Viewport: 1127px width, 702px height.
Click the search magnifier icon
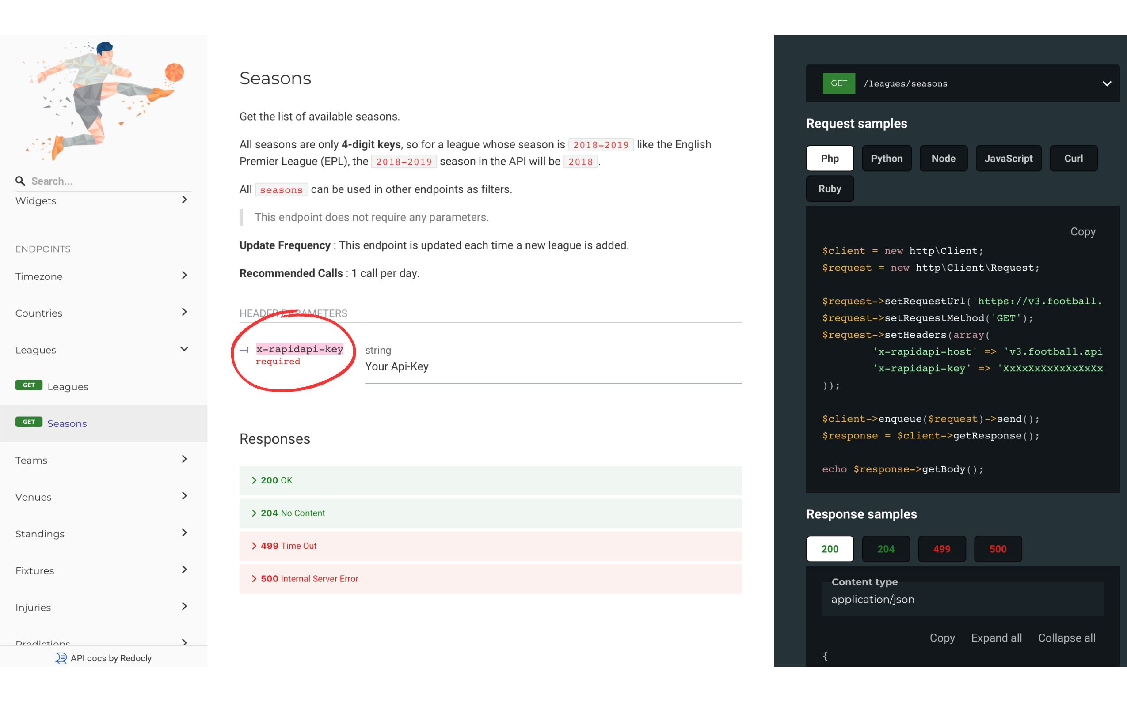20,181
